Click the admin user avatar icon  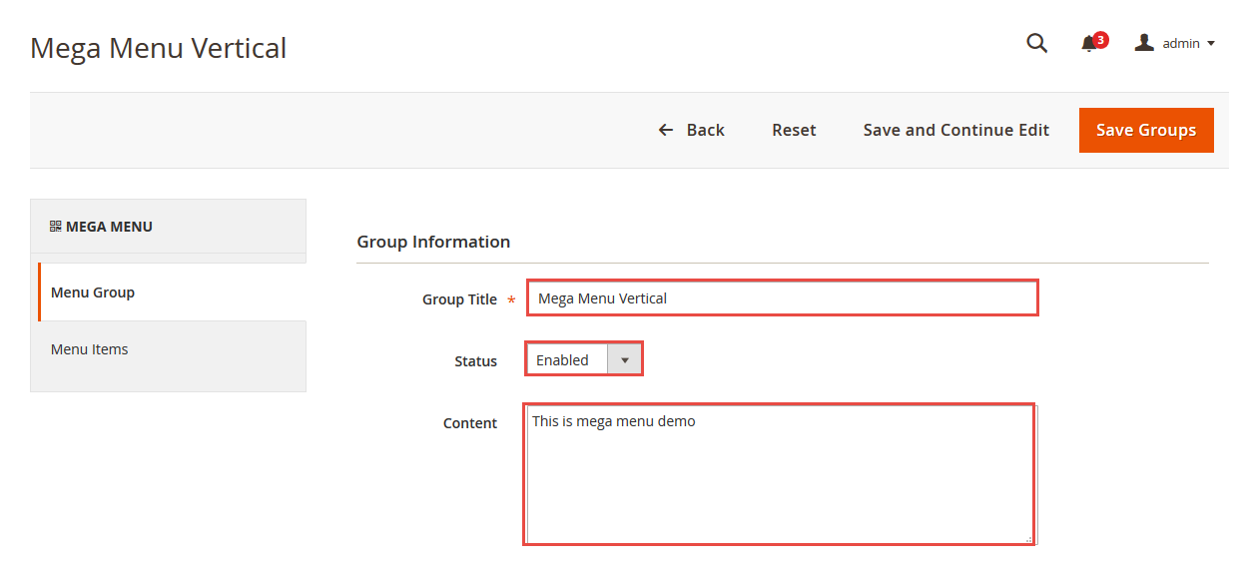pyautogui.click(x=1144, y=43)
